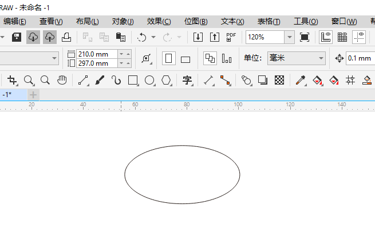This screenshot has height=248, width=375.
Task: Expand the redo history dropdown arrow
Action: 179,37
